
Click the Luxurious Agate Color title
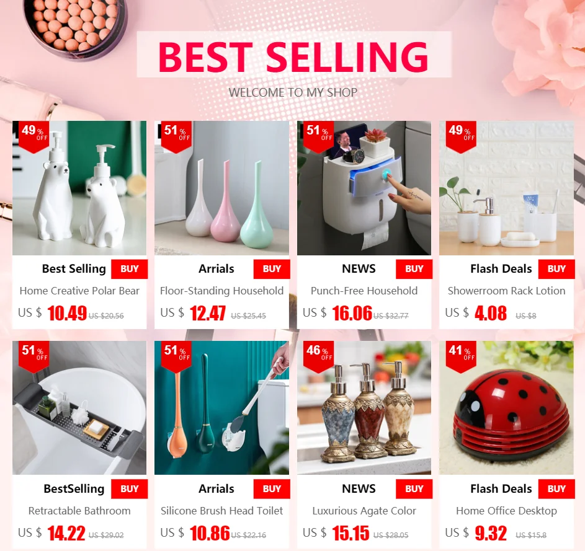(x=364, y=511)
